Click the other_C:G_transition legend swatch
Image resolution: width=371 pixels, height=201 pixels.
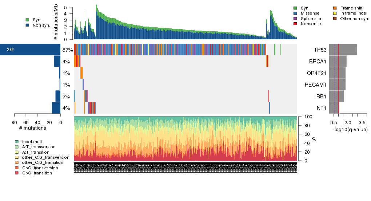[x=17, y=162]
